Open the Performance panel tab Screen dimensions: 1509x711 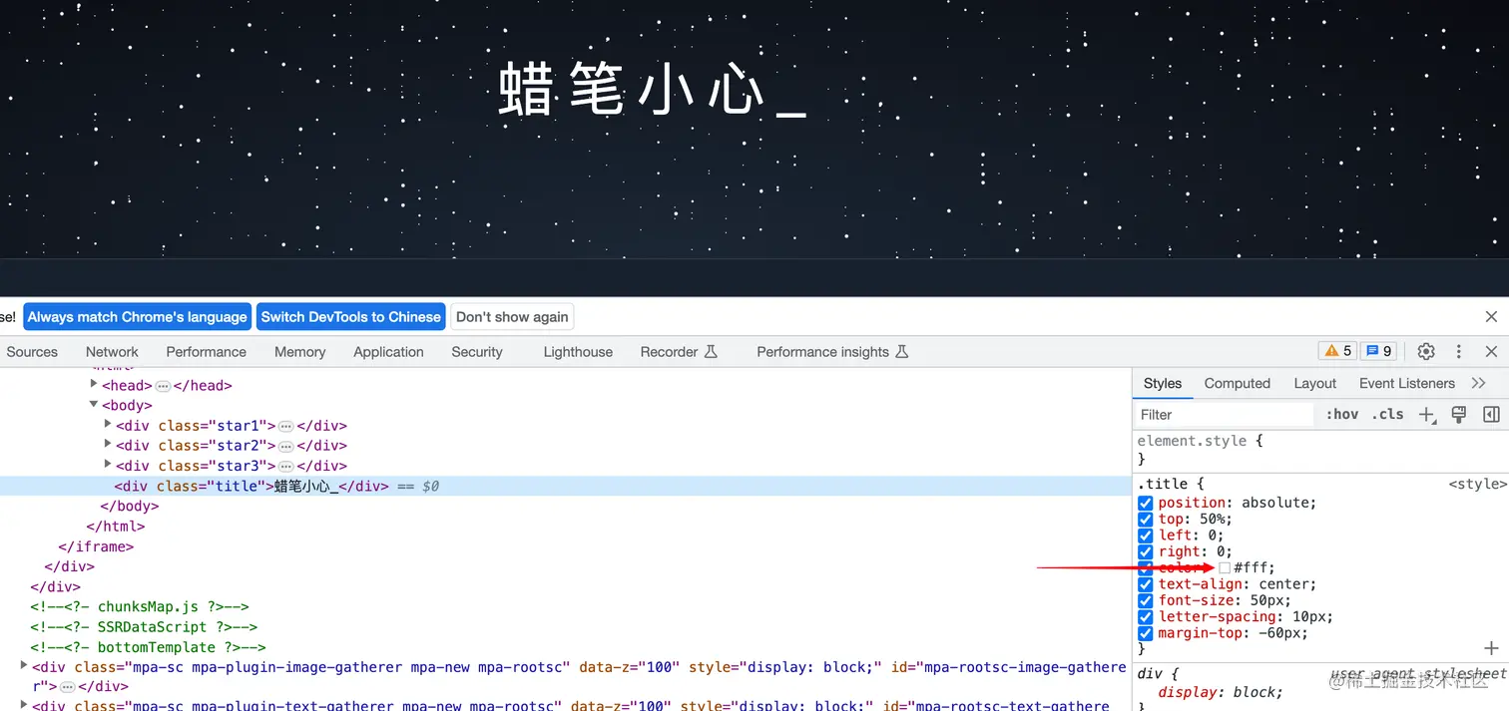coord(207,352)
